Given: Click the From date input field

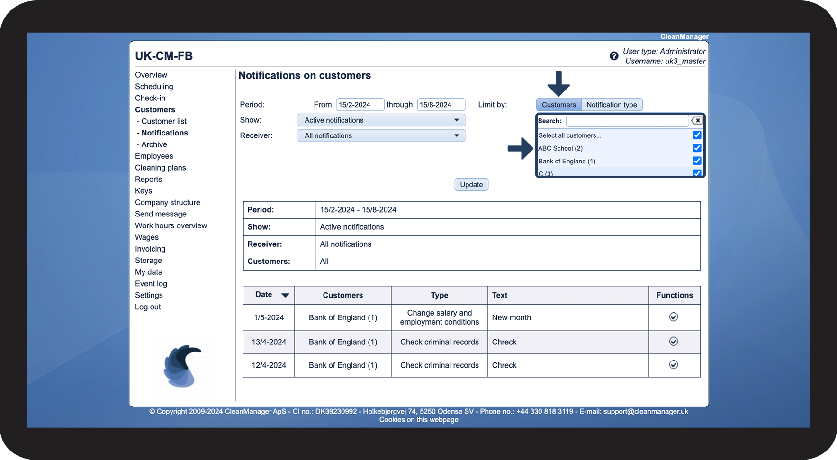Looking at the screenshot, I should [360, 105].
